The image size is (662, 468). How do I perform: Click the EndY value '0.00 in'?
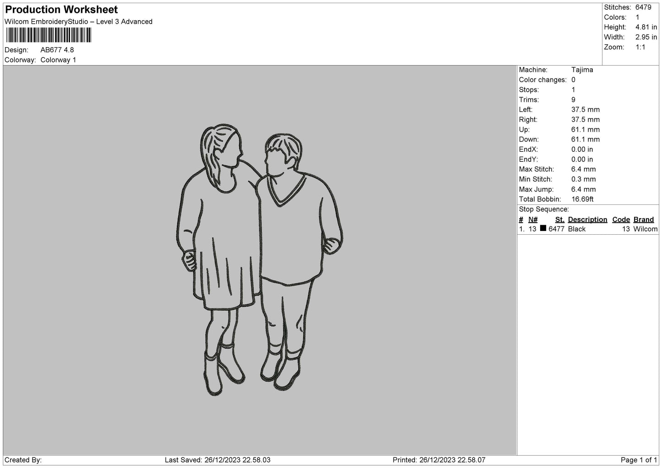[582, 160]
